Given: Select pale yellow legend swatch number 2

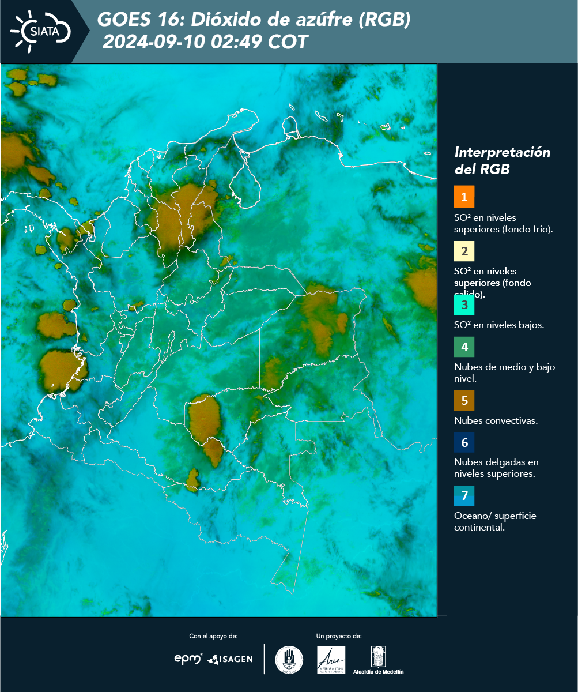Looking at the screenshot, I should point(464,252).
